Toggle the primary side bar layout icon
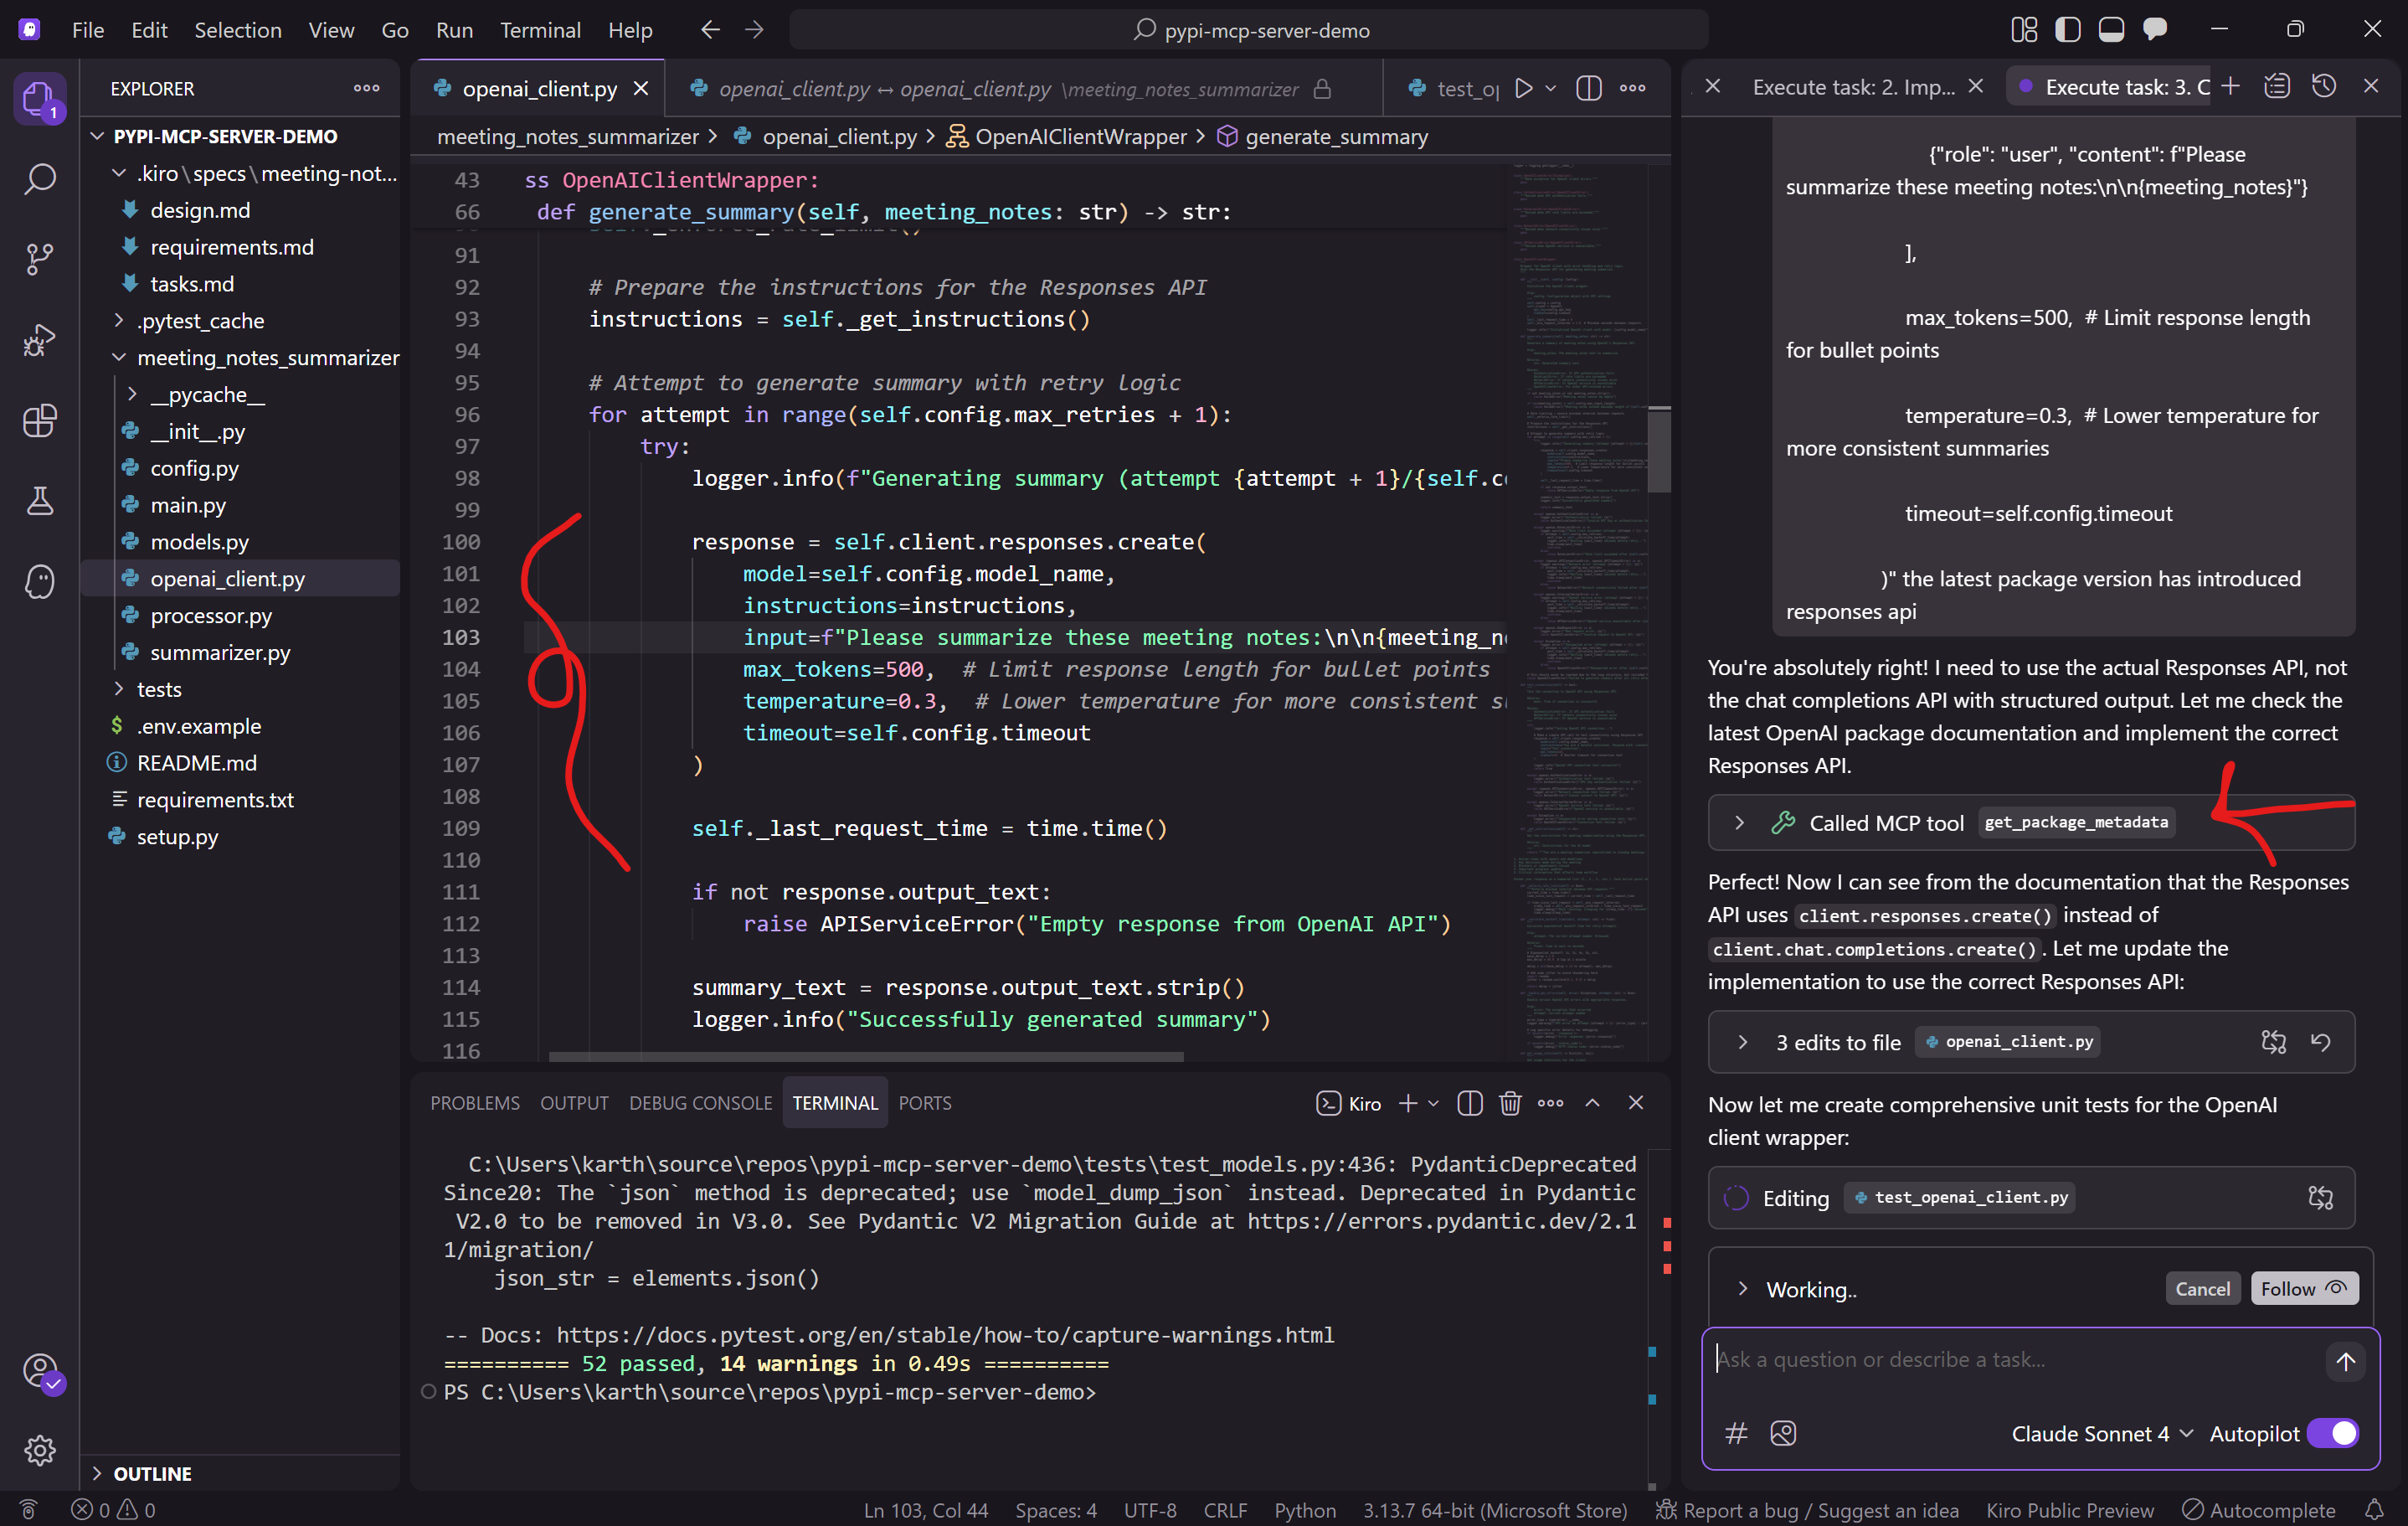Image resolution: width=2408 pixels, height=1526 pixels. pos(2067,30)
